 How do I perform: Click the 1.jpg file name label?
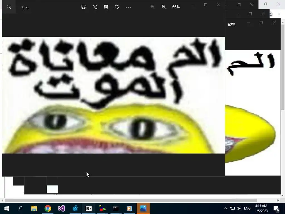point(25,7)
